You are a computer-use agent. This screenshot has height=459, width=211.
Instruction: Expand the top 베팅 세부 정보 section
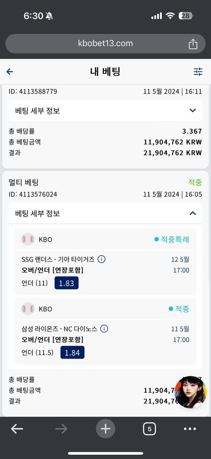(x=105, y=110)
